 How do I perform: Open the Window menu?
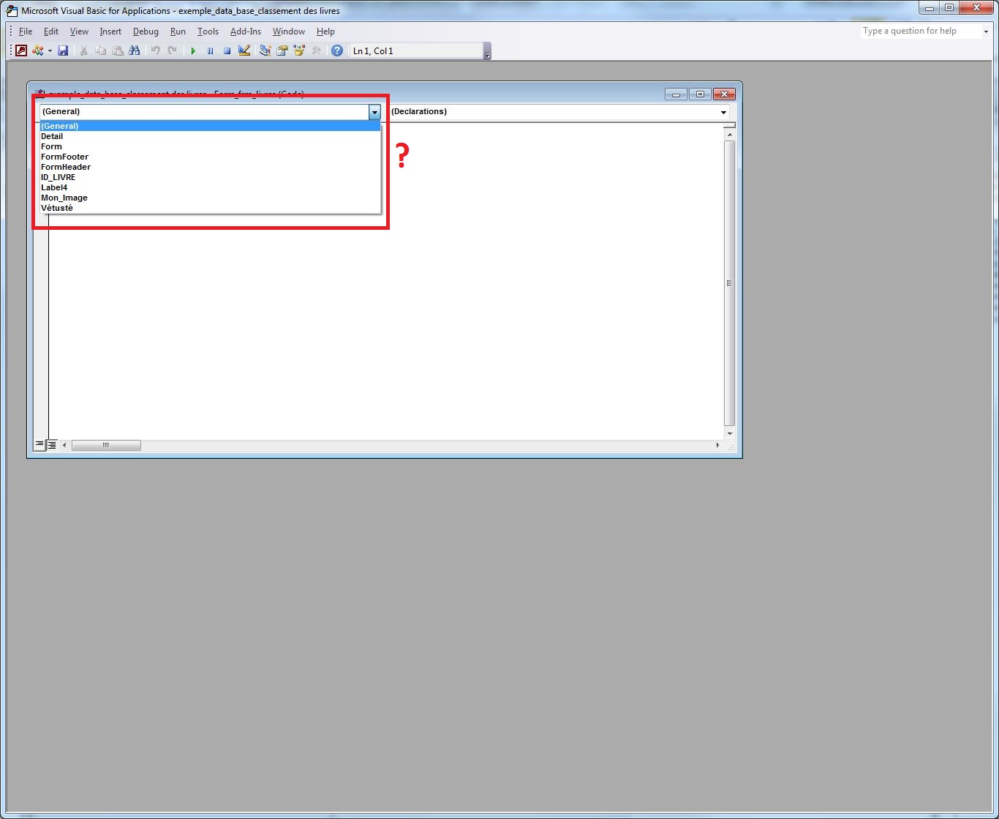click(289, 31)
